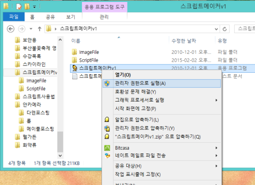Switch to the 보기 ribbon tab

click(70, 17)
